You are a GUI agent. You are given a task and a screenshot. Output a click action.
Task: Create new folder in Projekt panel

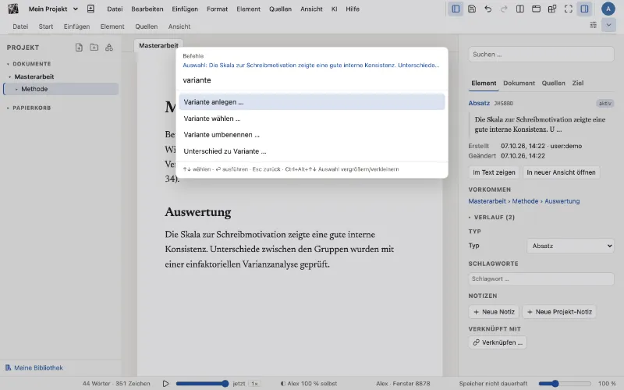94,48
